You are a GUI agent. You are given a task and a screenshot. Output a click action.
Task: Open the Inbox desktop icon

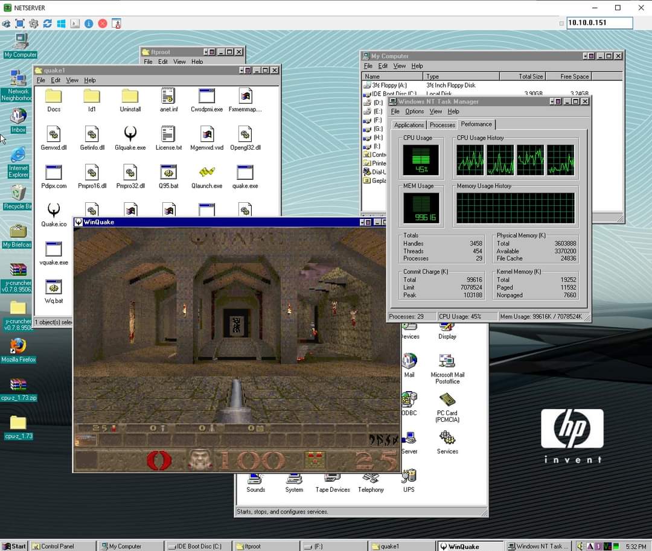pyautogui.click(x=18, y=121)
